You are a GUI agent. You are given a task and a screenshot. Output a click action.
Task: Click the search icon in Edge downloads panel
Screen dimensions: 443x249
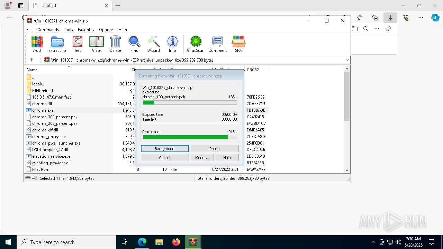366,29
